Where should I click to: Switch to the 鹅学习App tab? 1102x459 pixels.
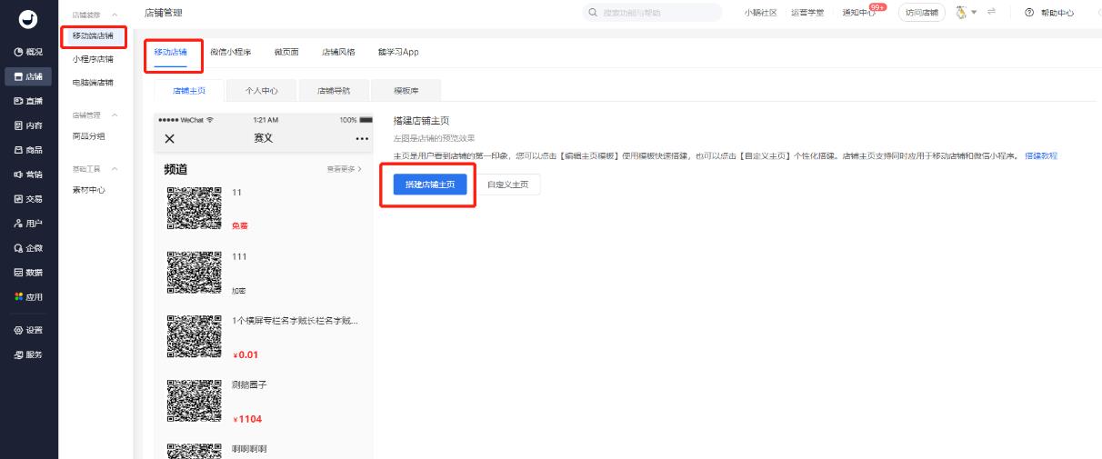pyautogui.click(x=398, y=52)
